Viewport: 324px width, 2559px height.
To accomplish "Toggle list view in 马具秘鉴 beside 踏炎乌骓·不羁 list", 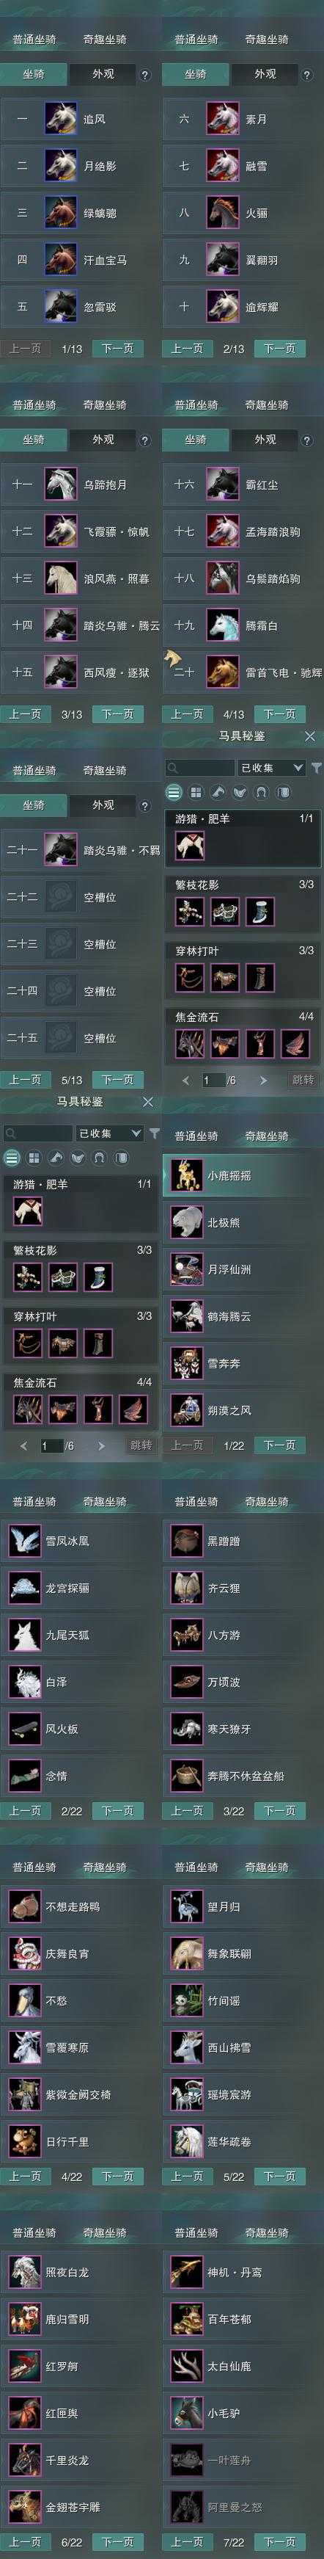I will (174, 793).
